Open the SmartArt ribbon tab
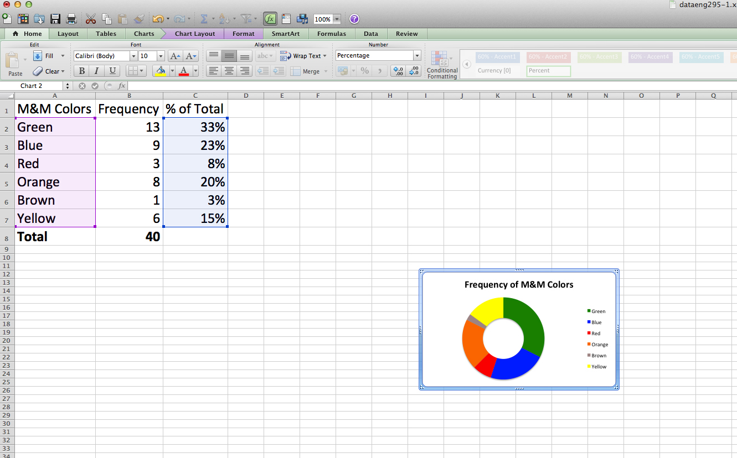Image resolution: width=737 pixels, height=458 pixels. pos(286,34)
